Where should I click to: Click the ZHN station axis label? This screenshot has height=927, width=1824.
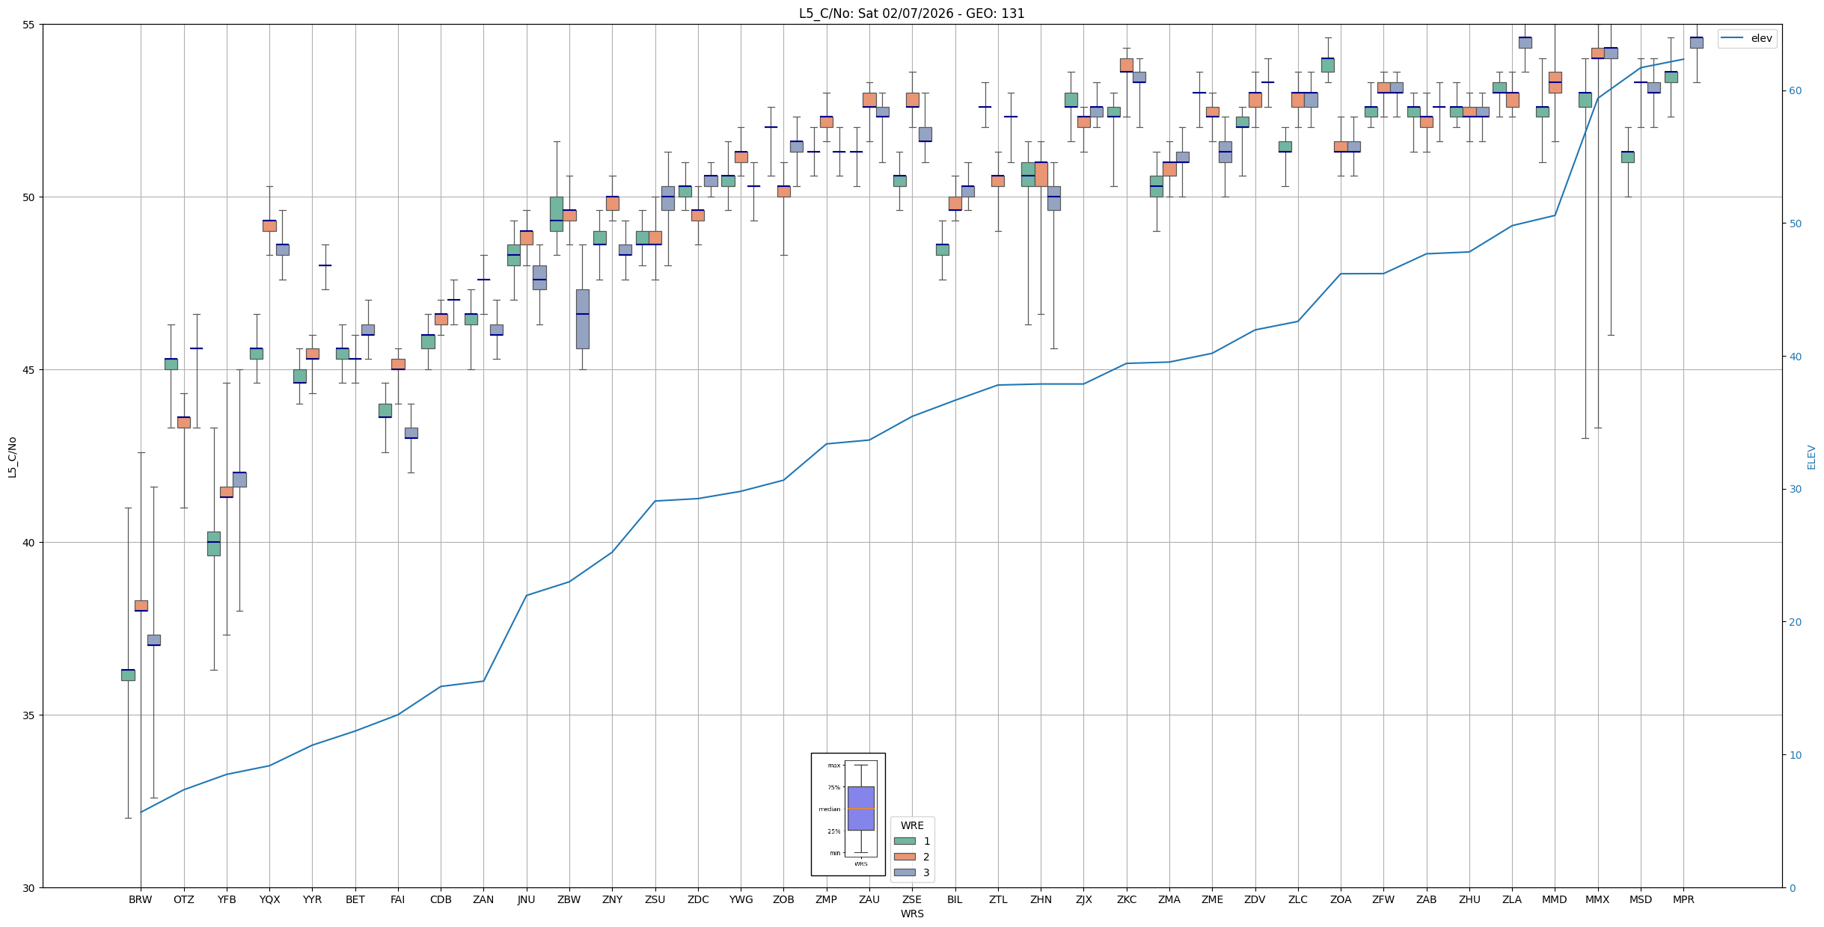tap(1041, 899)
